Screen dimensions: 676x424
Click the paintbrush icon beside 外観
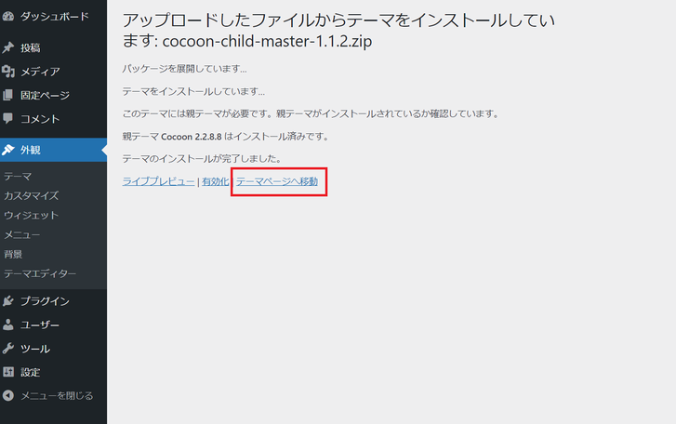[8, 150]
